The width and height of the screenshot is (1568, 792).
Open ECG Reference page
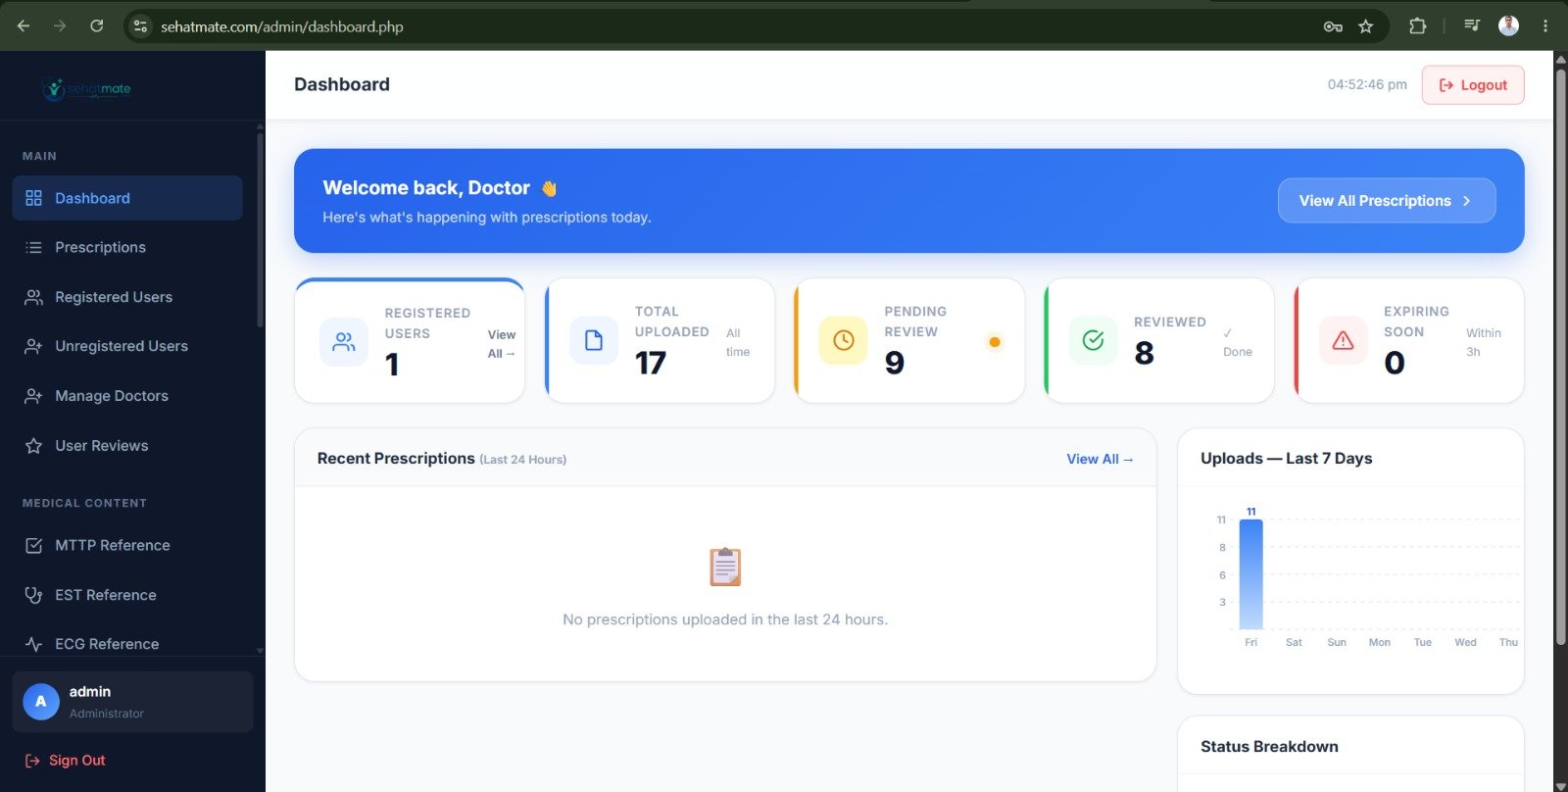127,644
